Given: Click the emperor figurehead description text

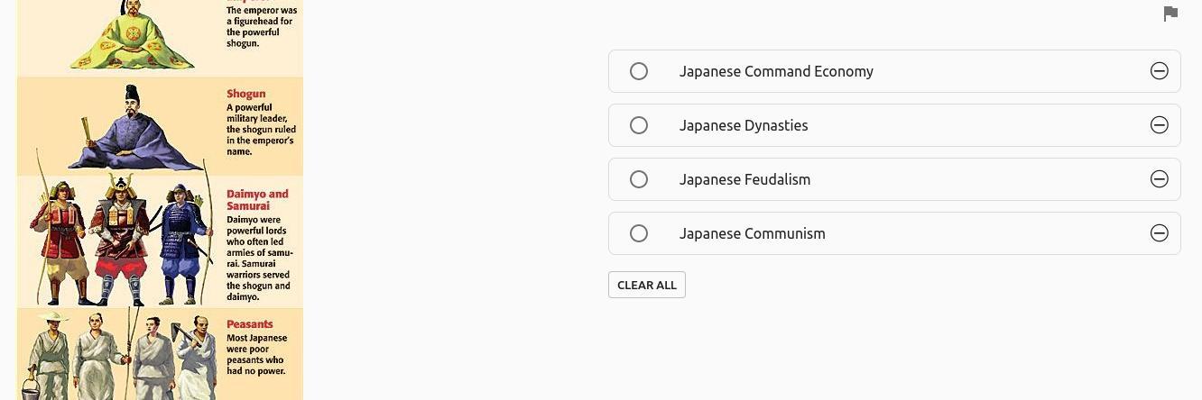Looking at the screenshot, I should pos(261,27).
